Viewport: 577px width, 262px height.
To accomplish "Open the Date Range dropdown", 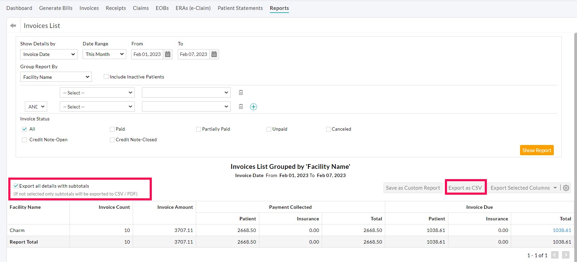I will click(x=104, y=54).
